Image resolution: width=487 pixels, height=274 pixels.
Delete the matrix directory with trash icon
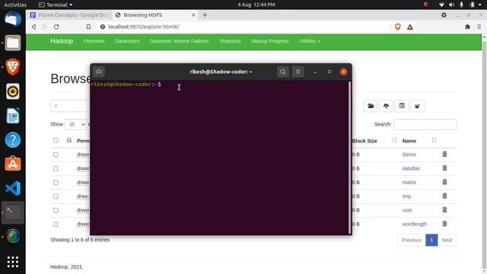point(444,182)
